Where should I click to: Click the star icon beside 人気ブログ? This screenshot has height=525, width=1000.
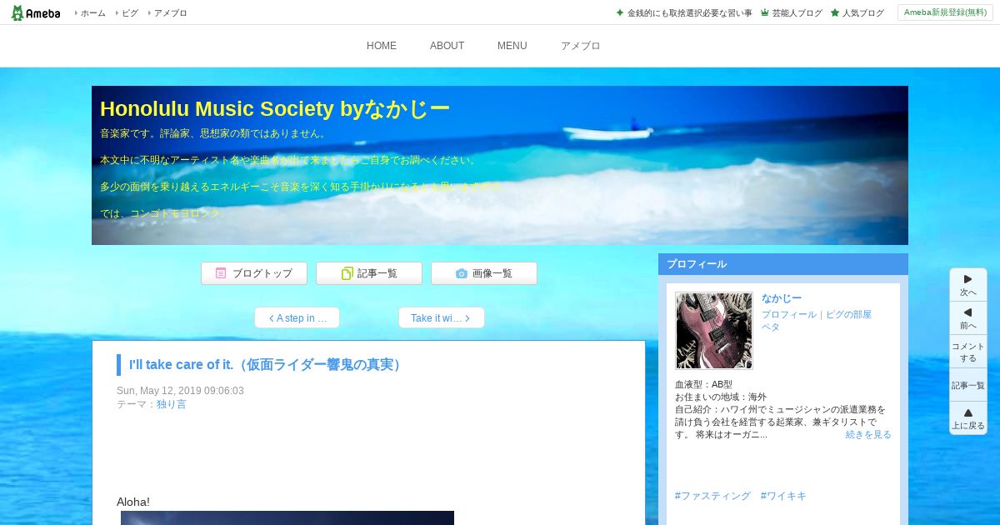pyautogui.click(x=834, y=12)
